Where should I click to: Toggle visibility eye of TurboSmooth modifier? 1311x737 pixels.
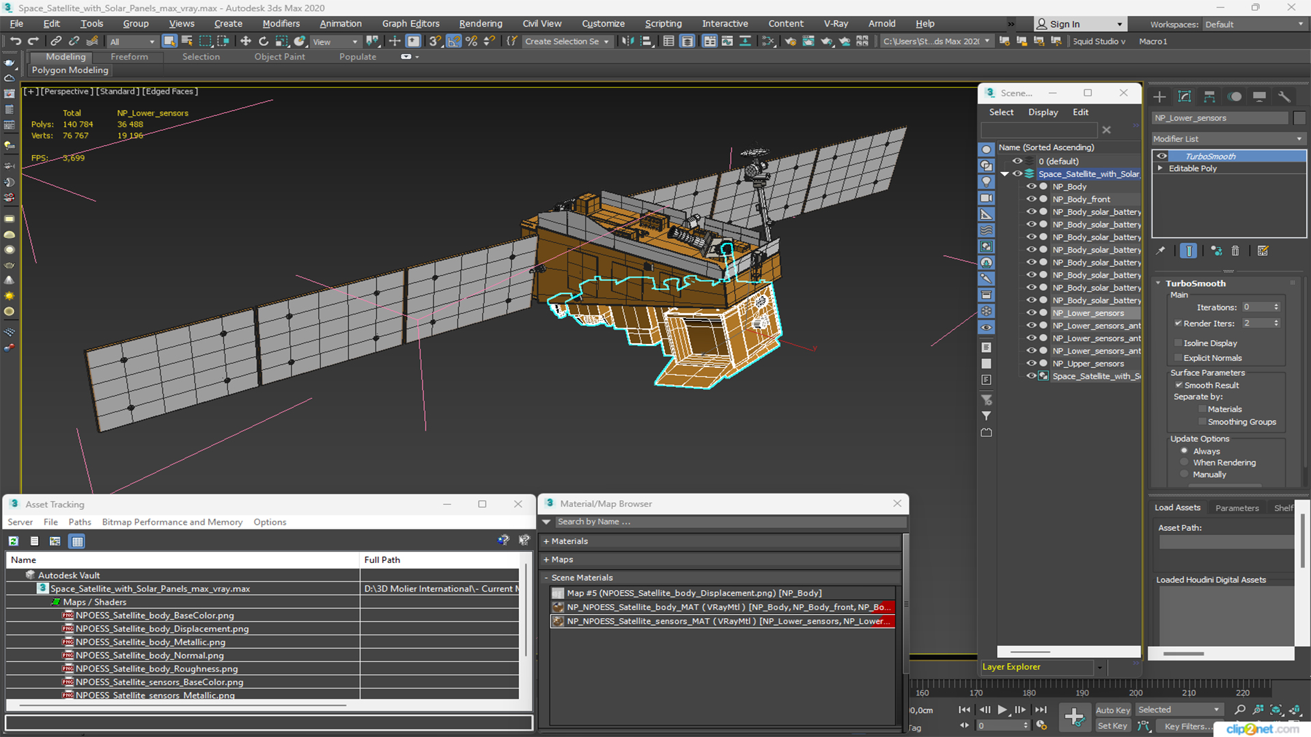coord(1161,156)
